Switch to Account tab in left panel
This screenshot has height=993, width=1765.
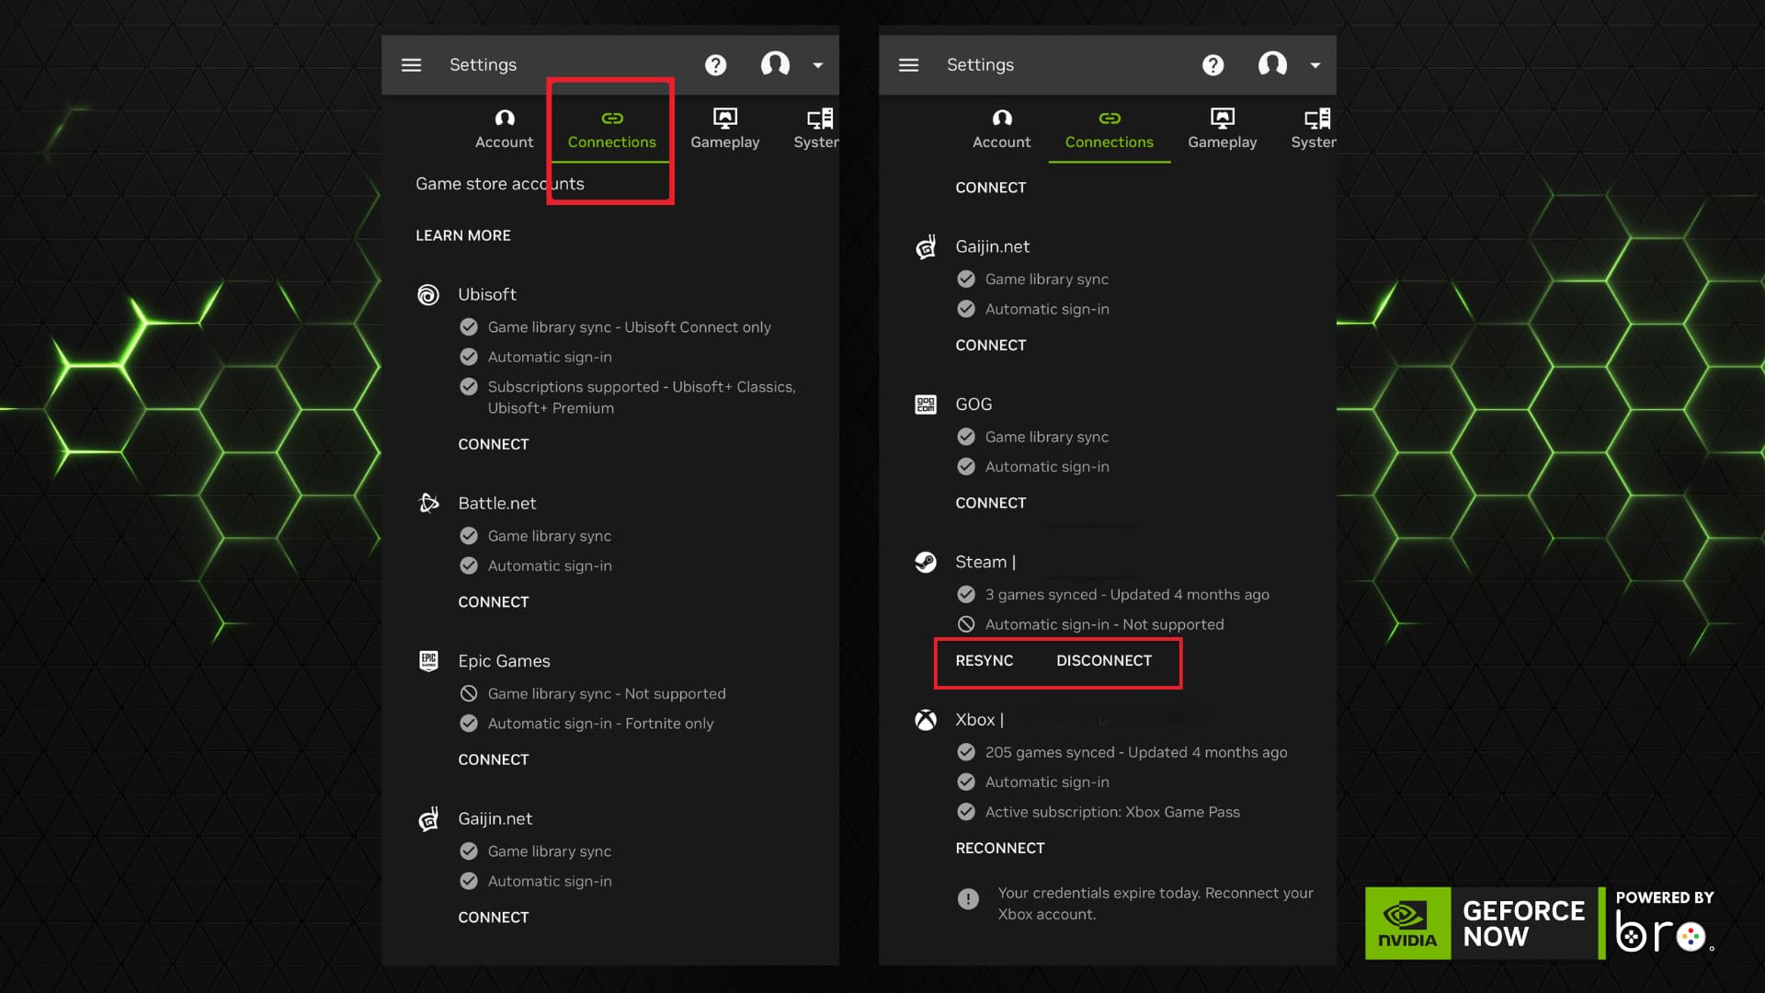(x=504, y=130)
